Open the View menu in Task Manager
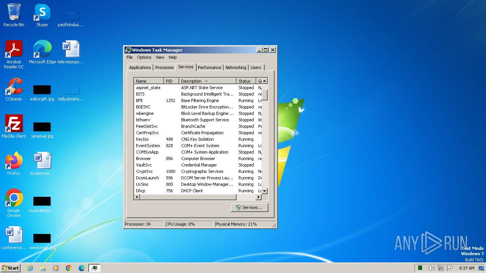The width and height of the screenshot is (486, 273). pos(160,57)
